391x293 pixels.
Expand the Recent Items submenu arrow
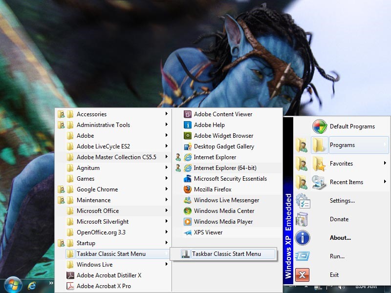coord(385,182)
